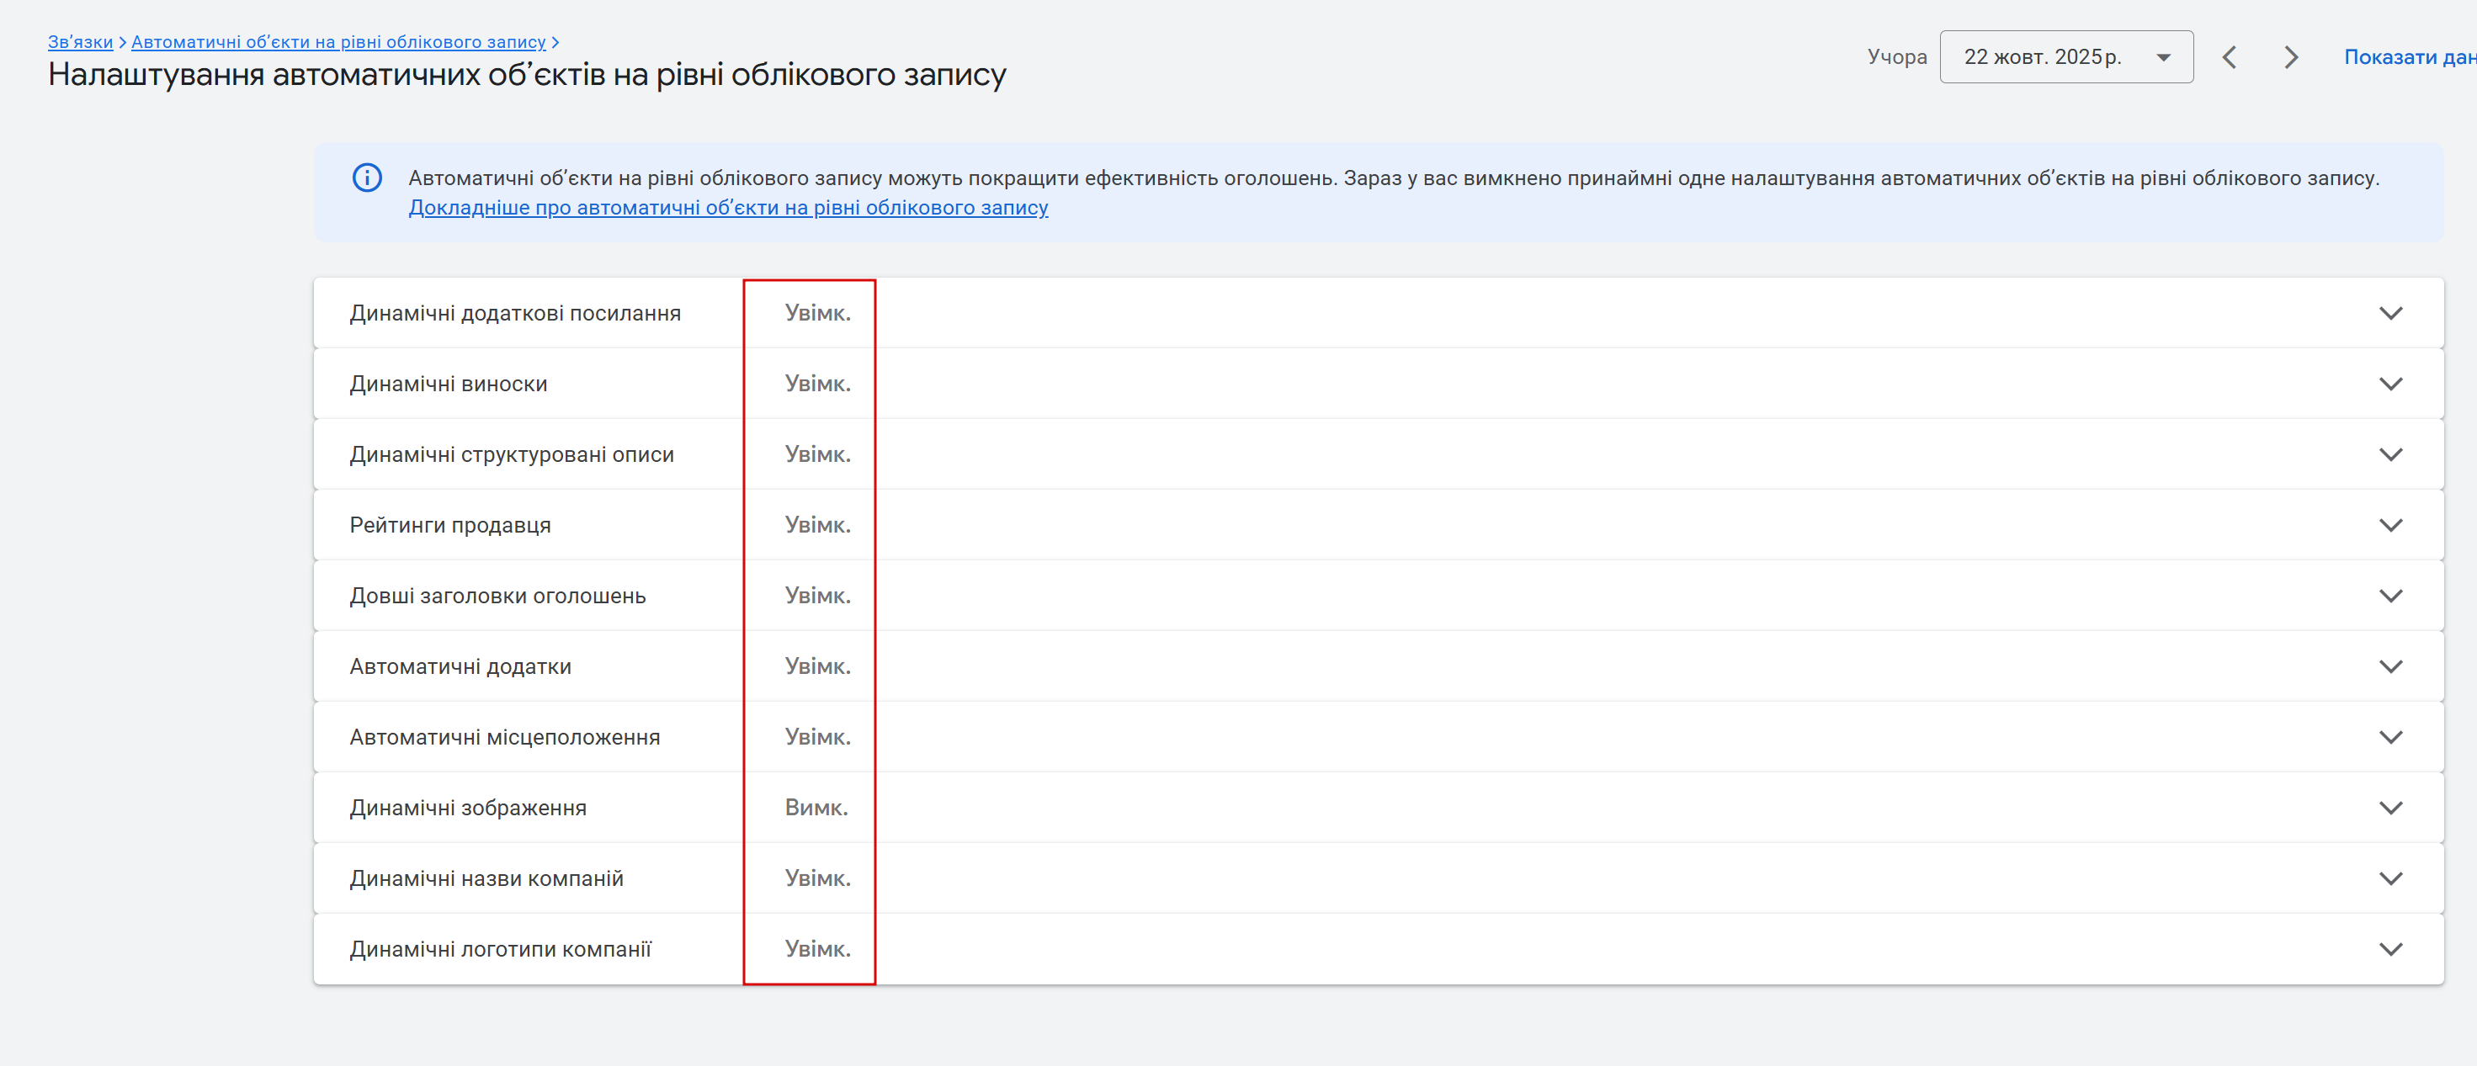Click the info icon in the blue banner
The image size is (2477, 1066).
pos(366,178)
